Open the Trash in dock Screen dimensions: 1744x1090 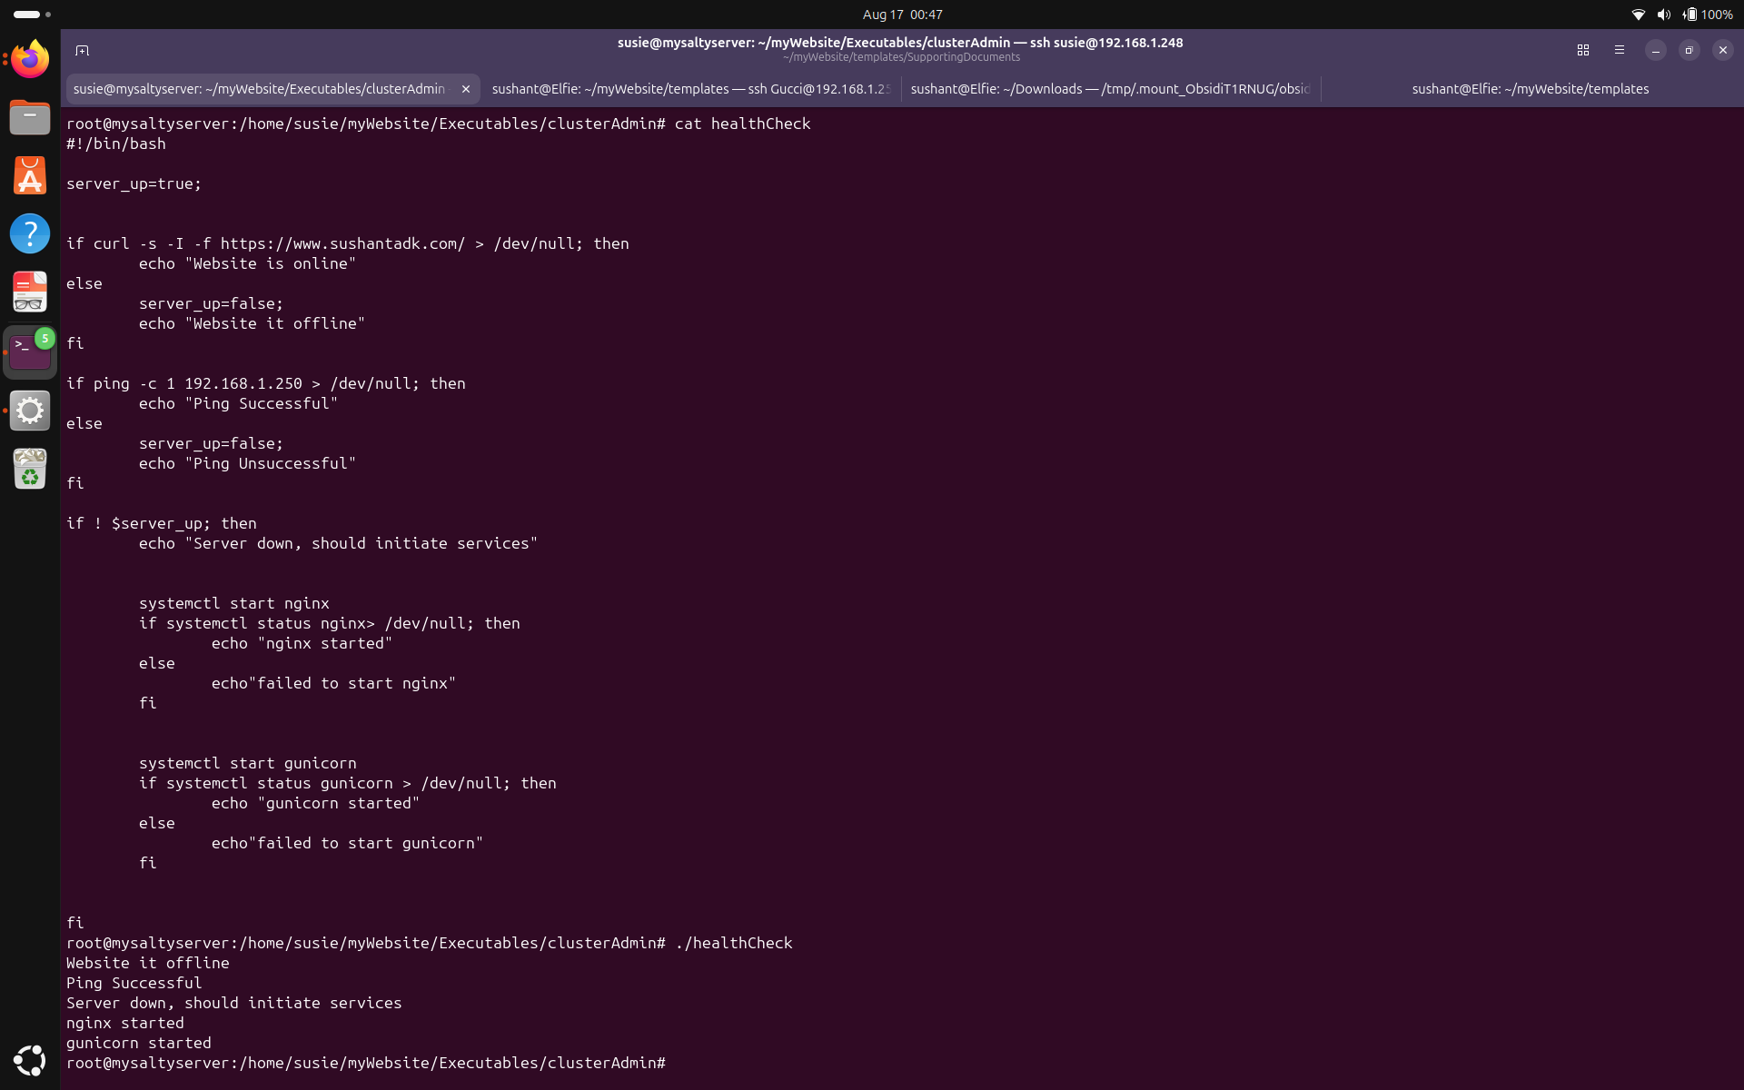point(30,469)
